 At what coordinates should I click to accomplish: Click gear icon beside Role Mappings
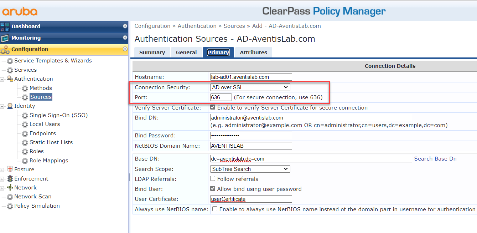tap(25, 161)
